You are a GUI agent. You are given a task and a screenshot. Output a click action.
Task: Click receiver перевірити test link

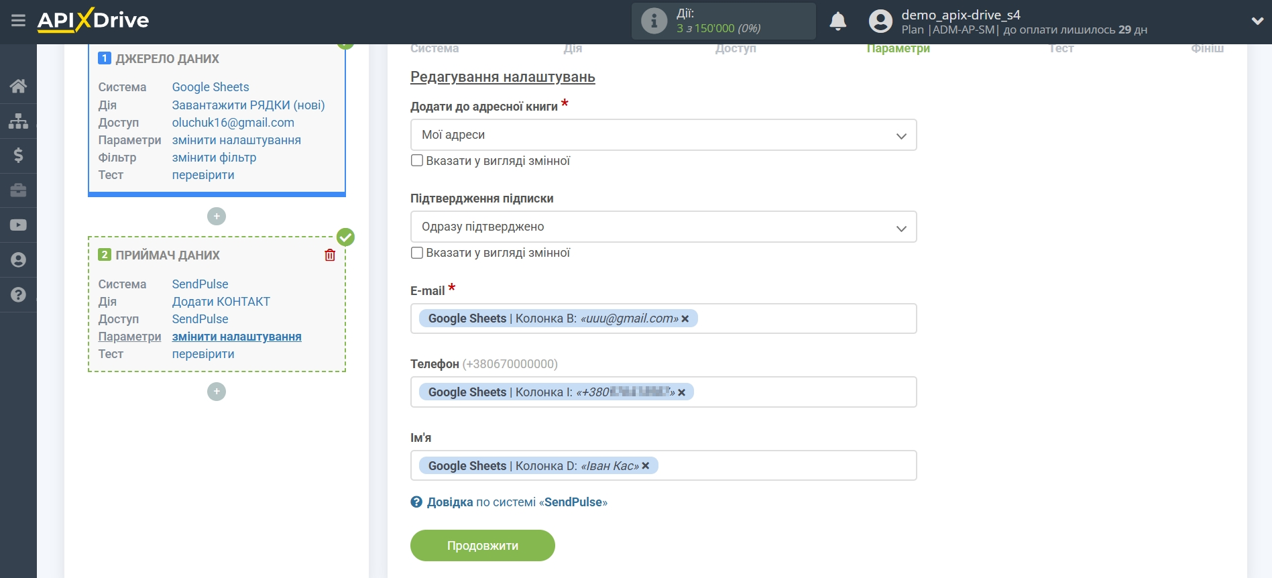(x=203, y=354)
